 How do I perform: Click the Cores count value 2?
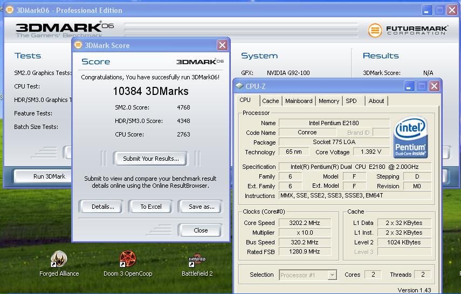coord(373,275)
